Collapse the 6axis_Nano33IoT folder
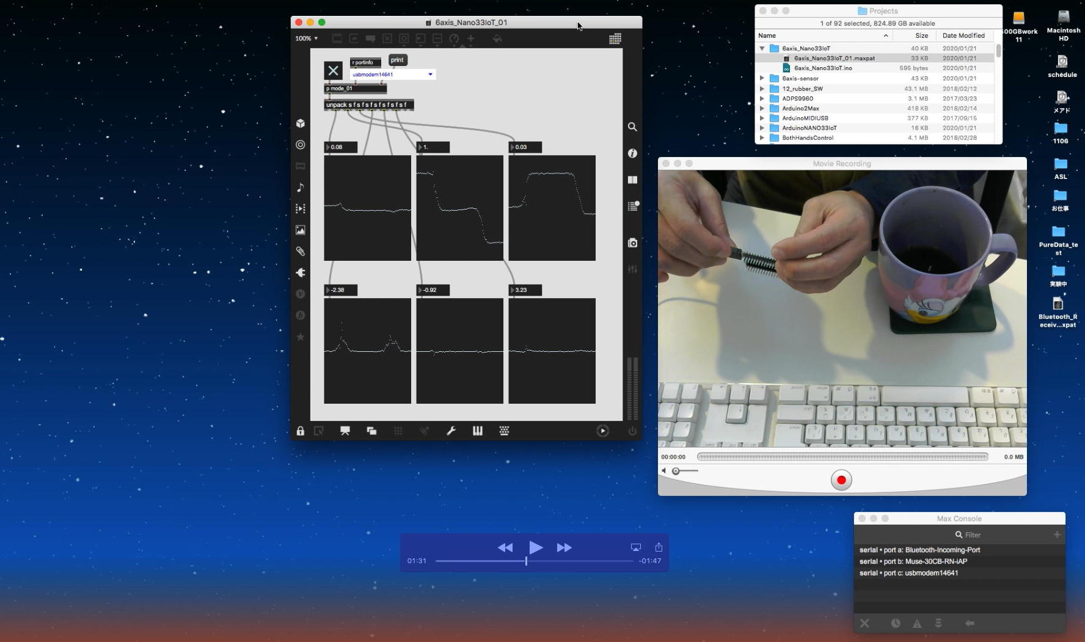 (762, 48)
